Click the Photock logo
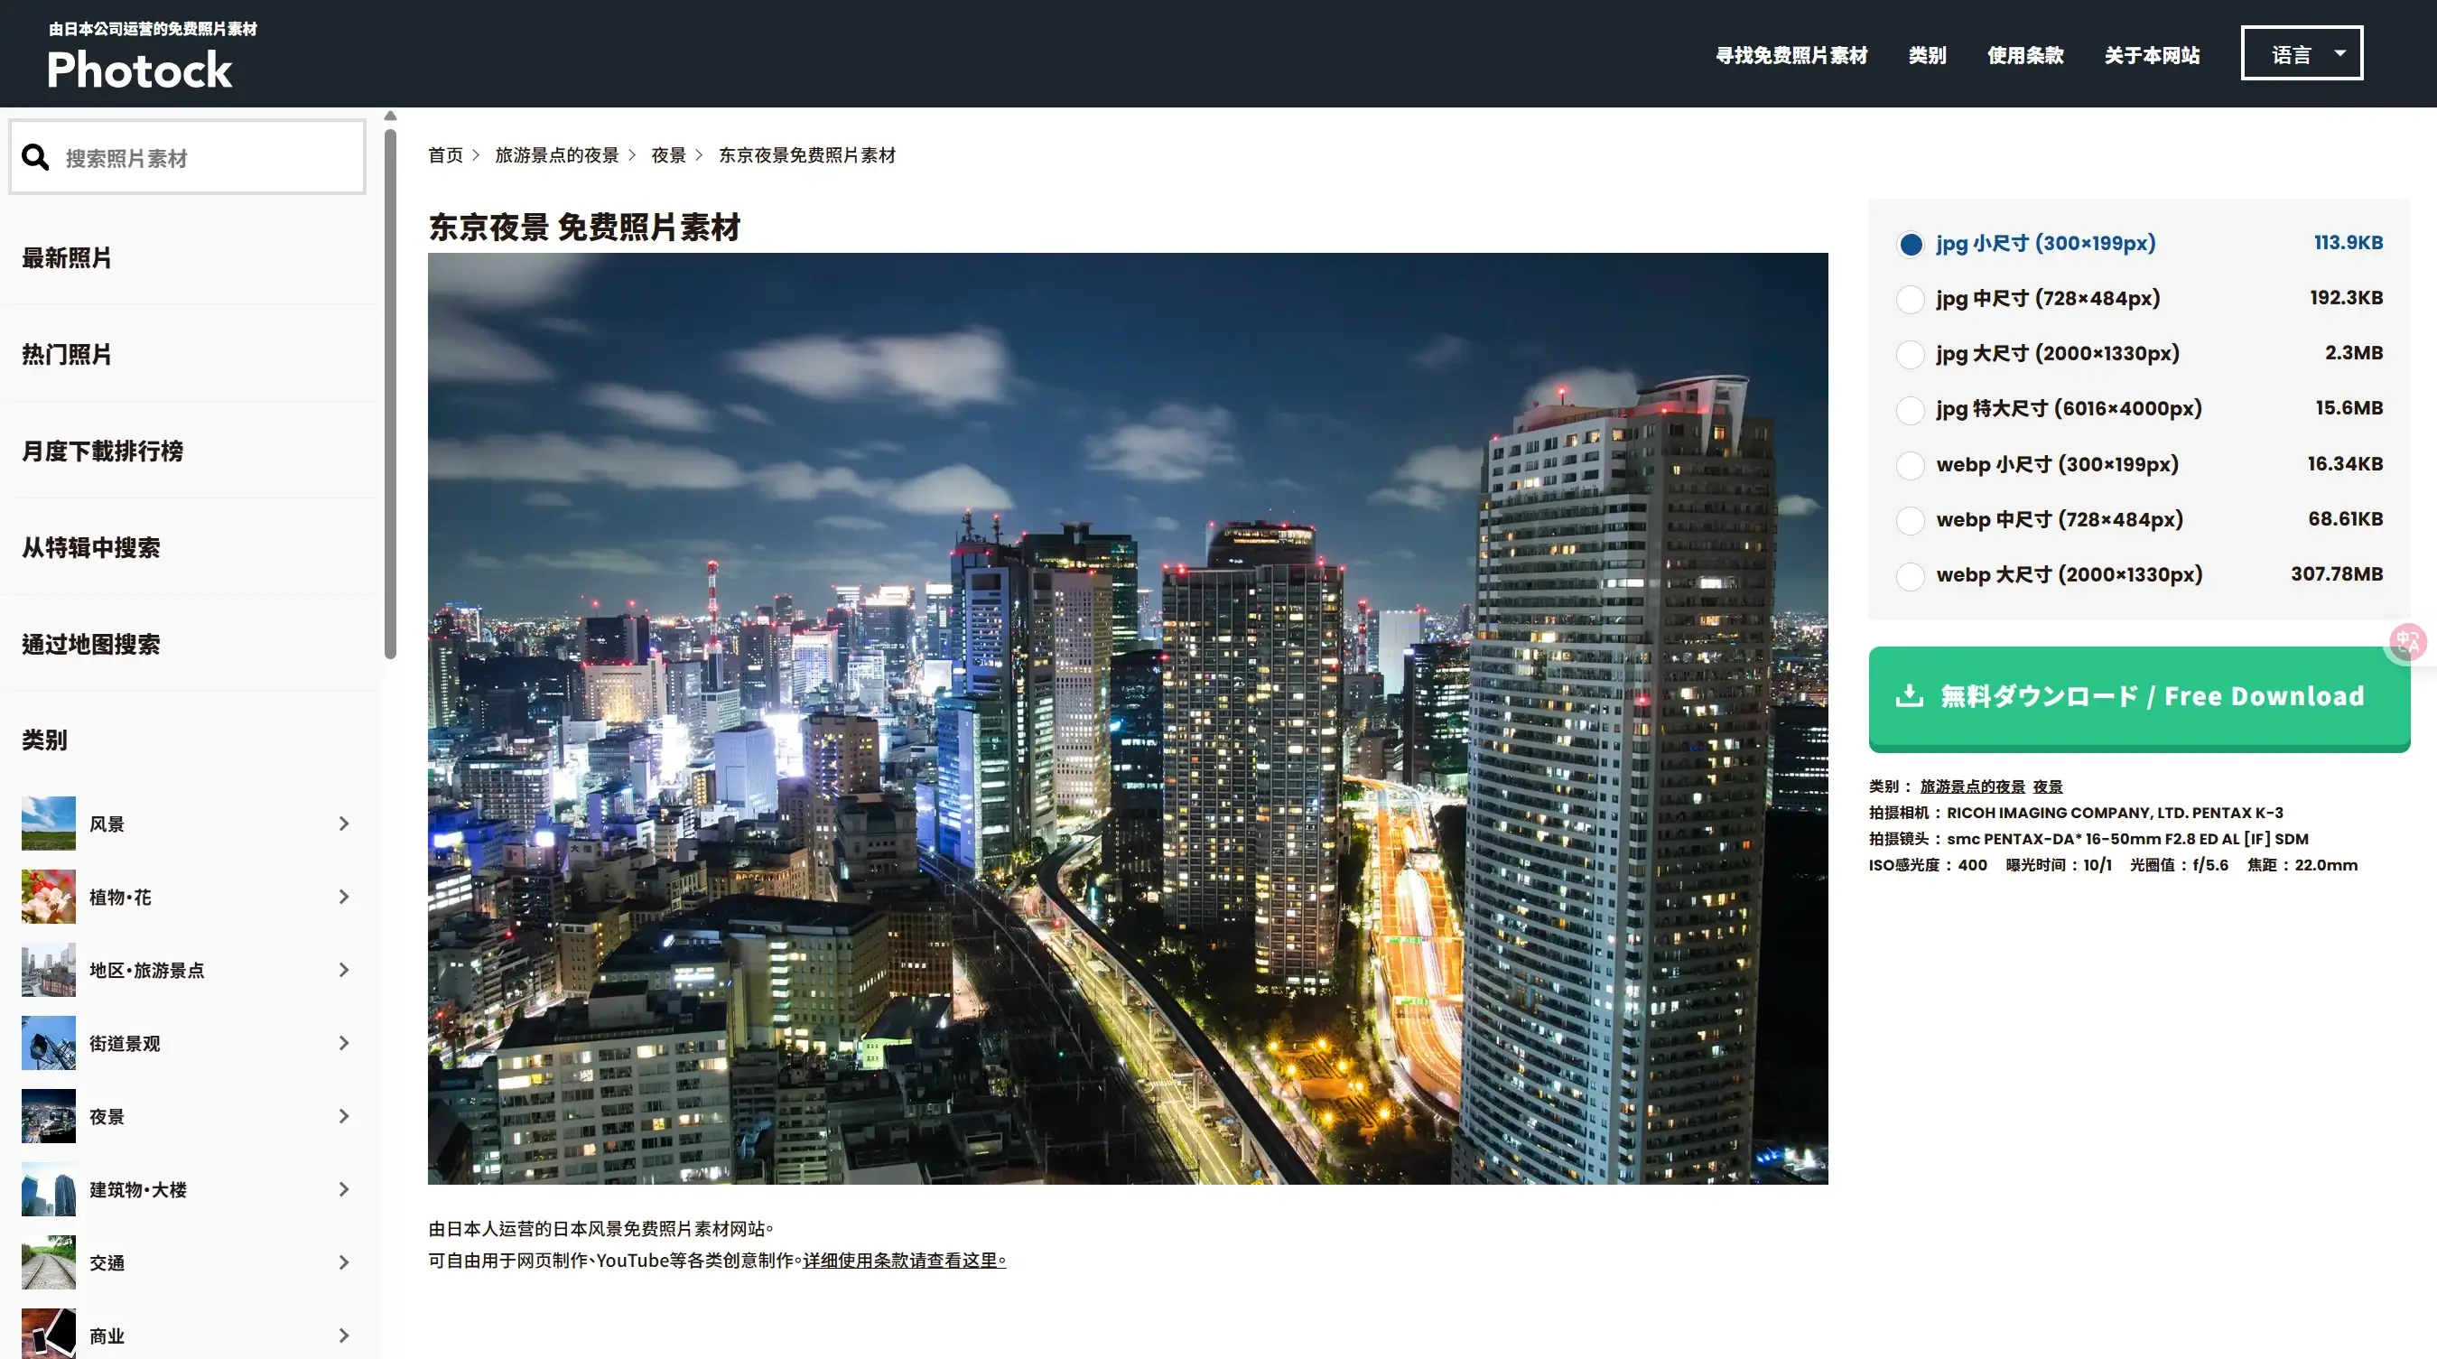The image size is (2437, 1359). (139, 70)
